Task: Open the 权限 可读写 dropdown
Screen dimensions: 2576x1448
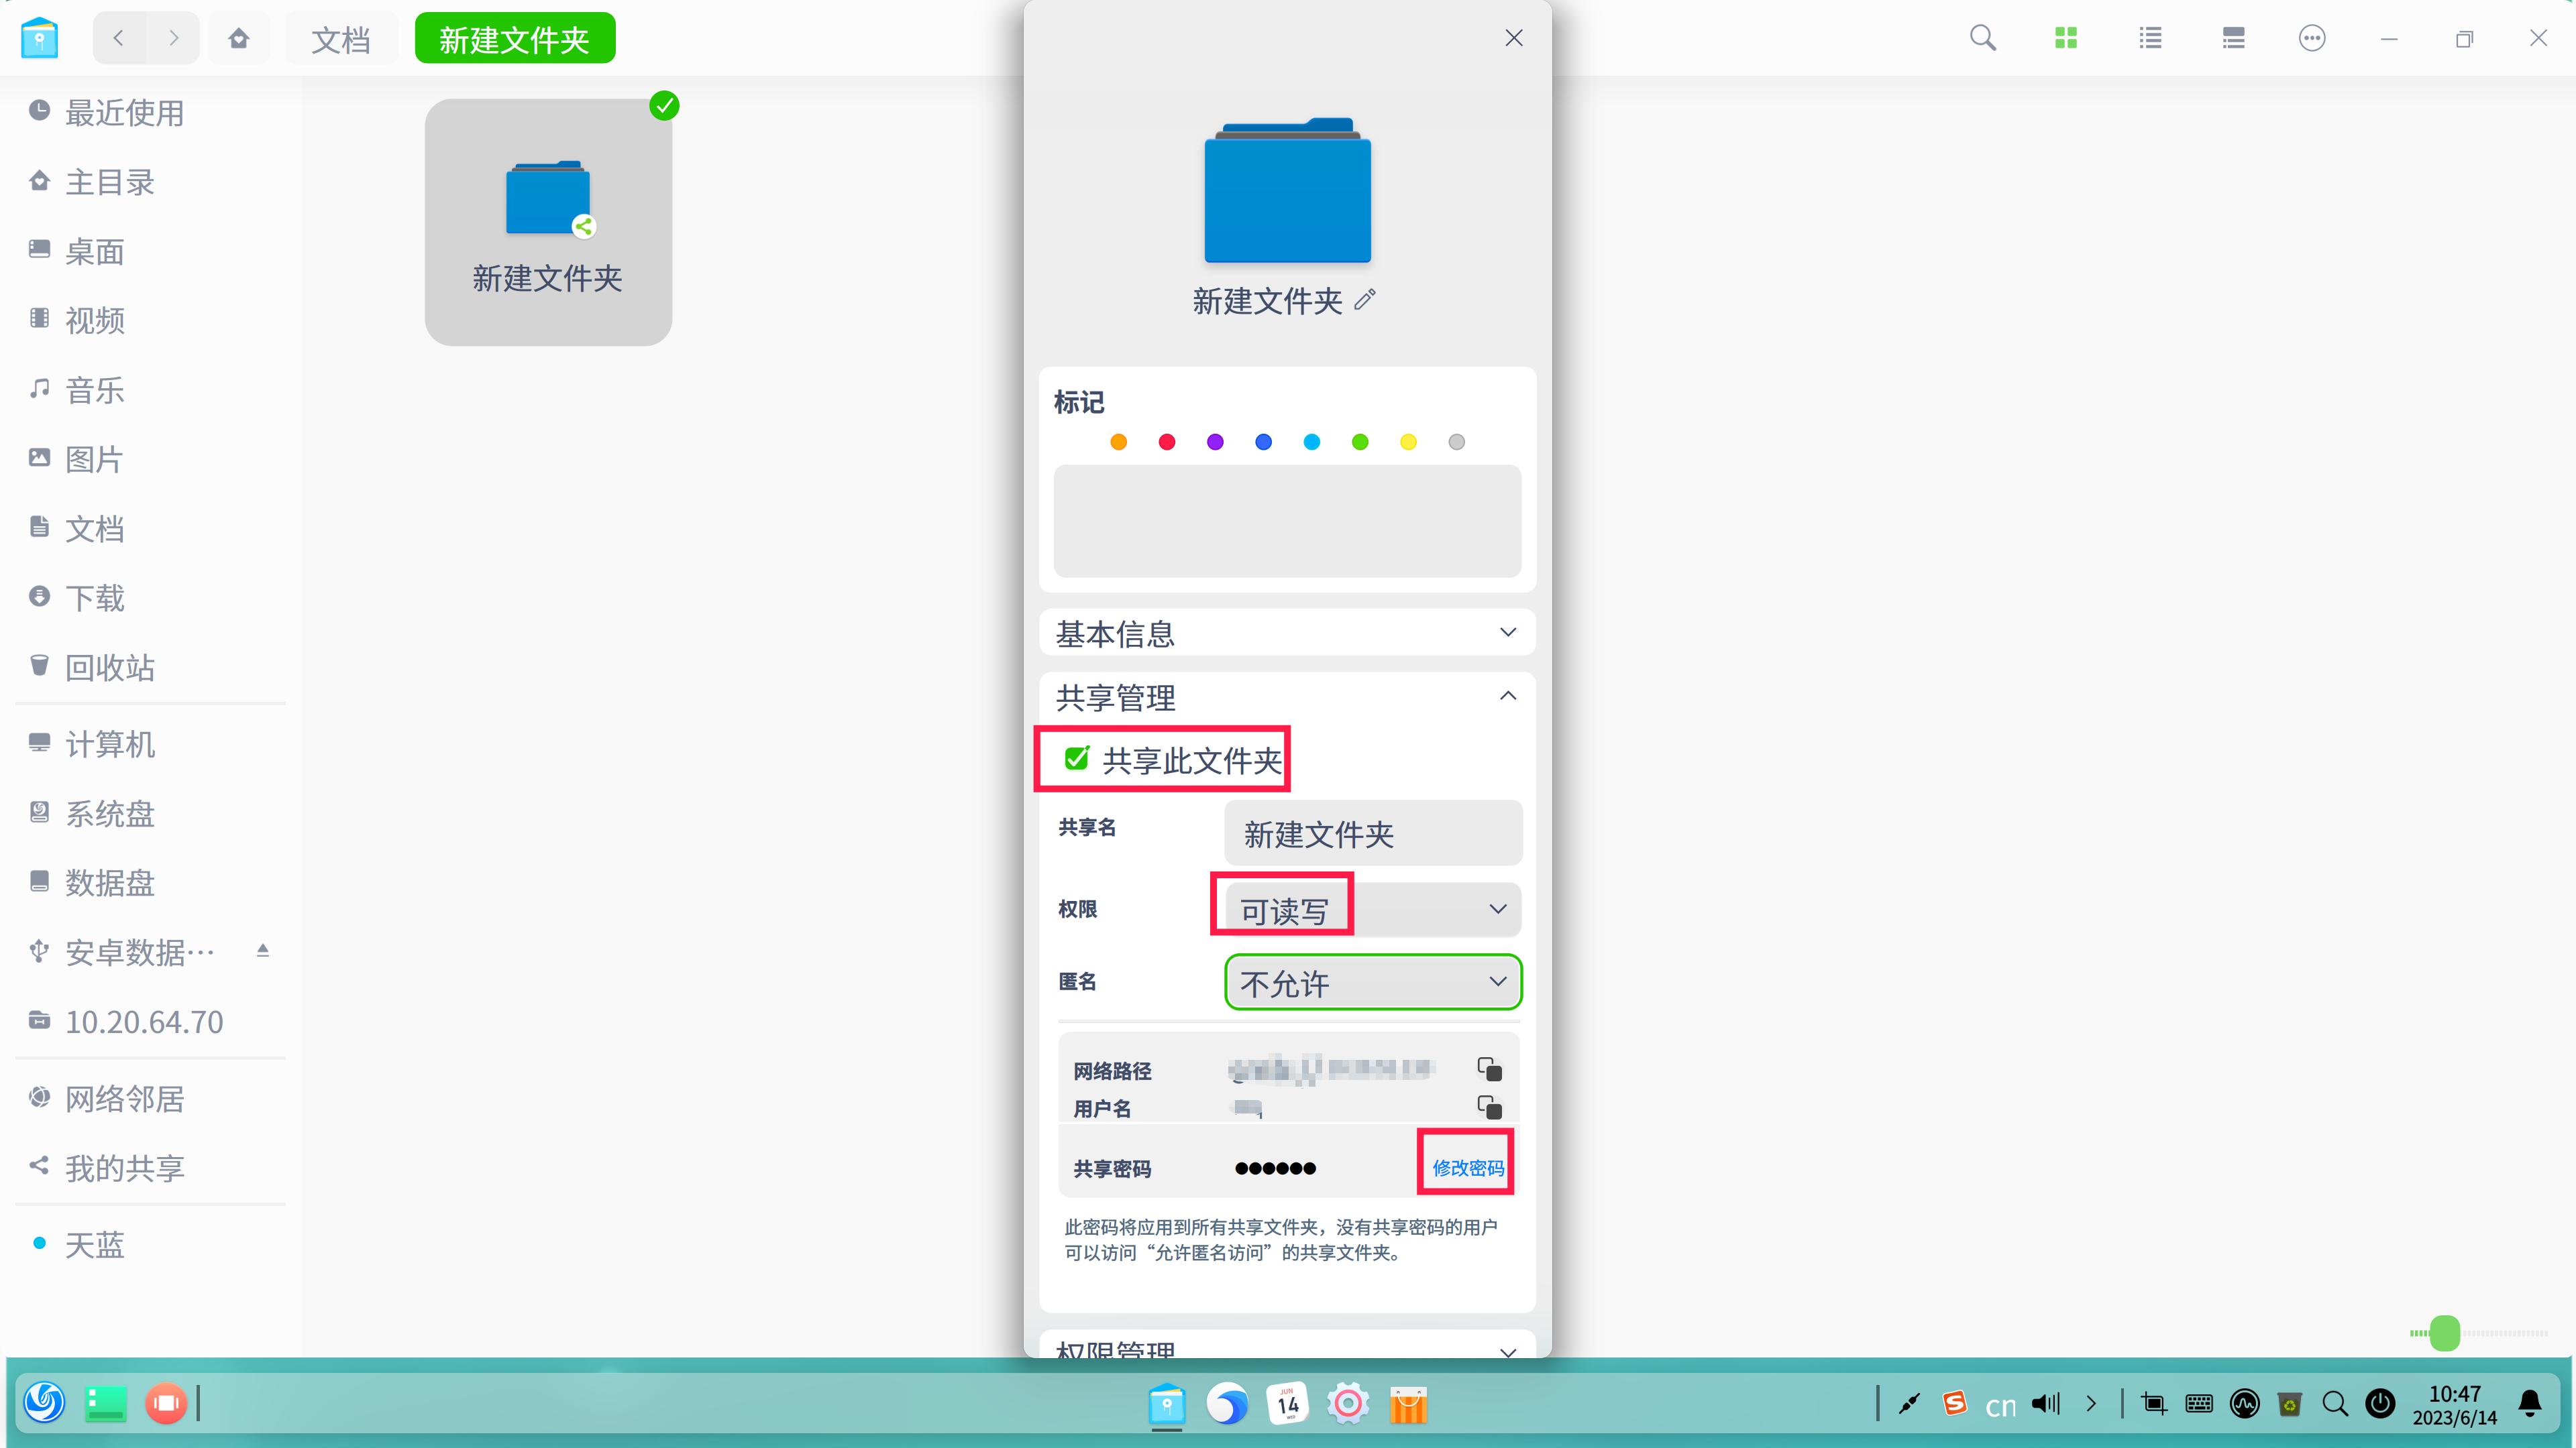Action: pos(1372,910)
